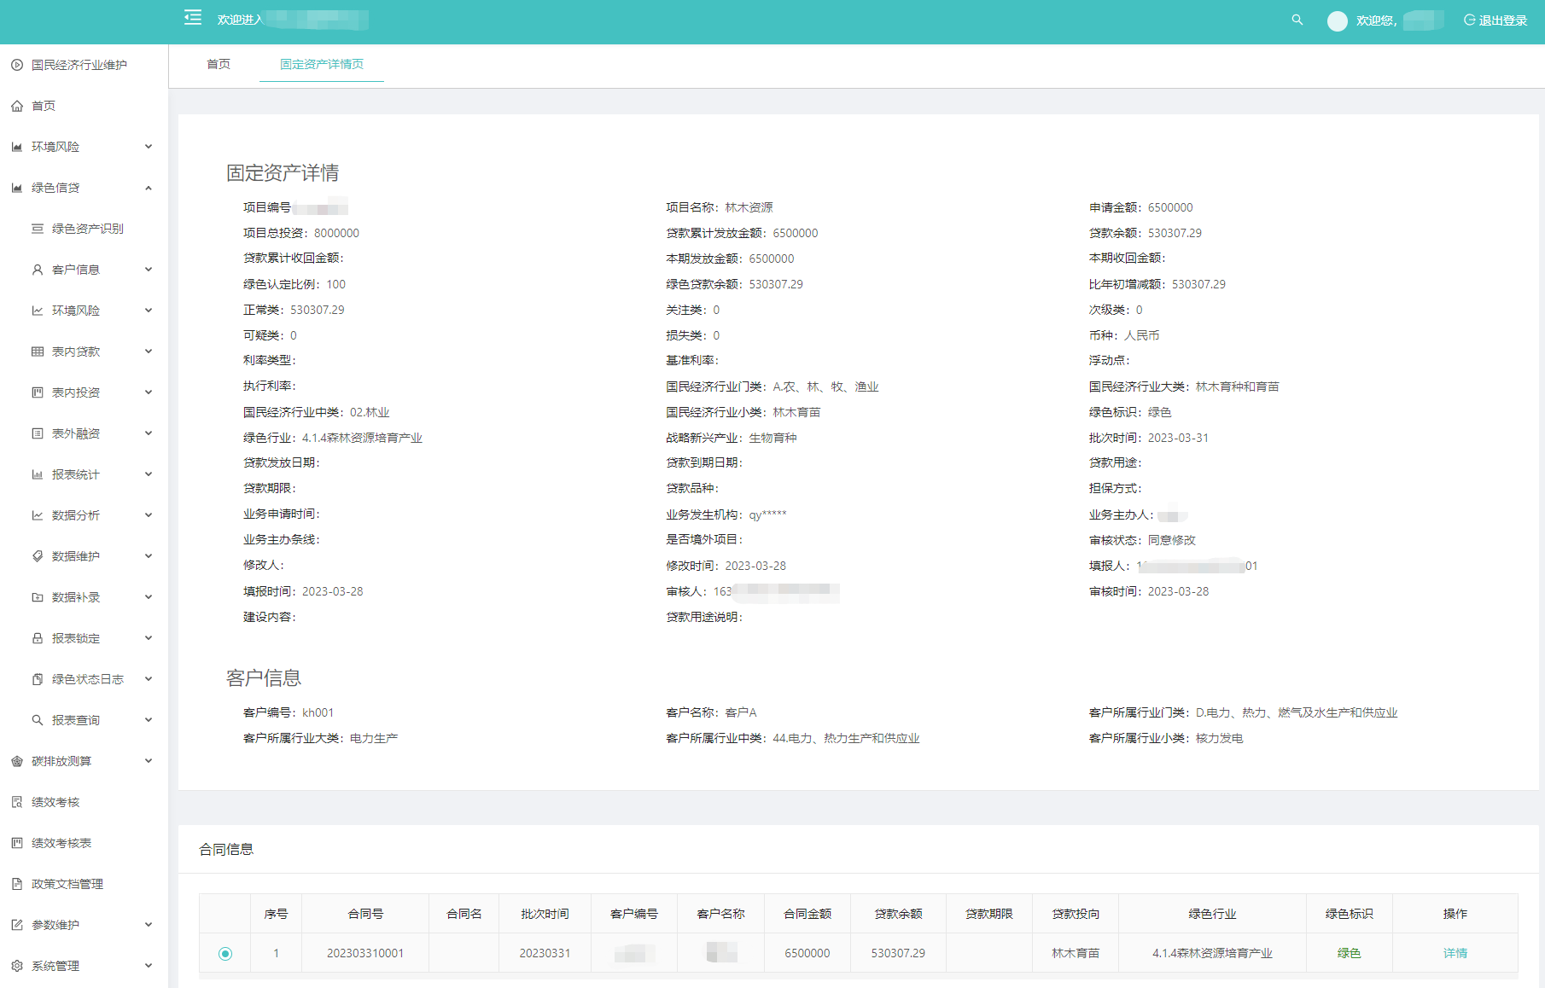1545x988 pixels.
Task: Open search via the magnifier icon
Action: tap(1297, 20)
